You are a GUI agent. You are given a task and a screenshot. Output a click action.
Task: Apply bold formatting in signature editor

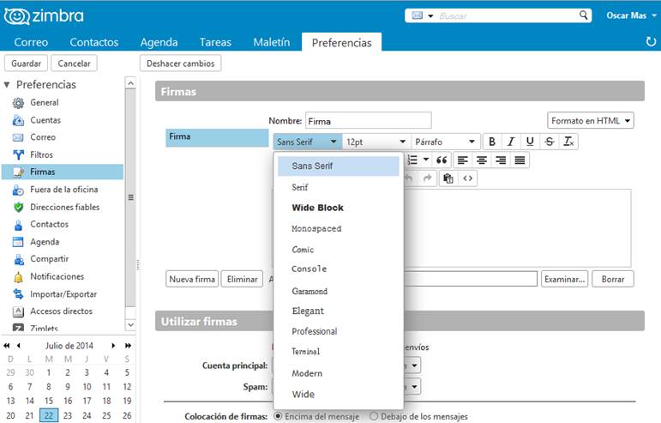pos(492,142)
